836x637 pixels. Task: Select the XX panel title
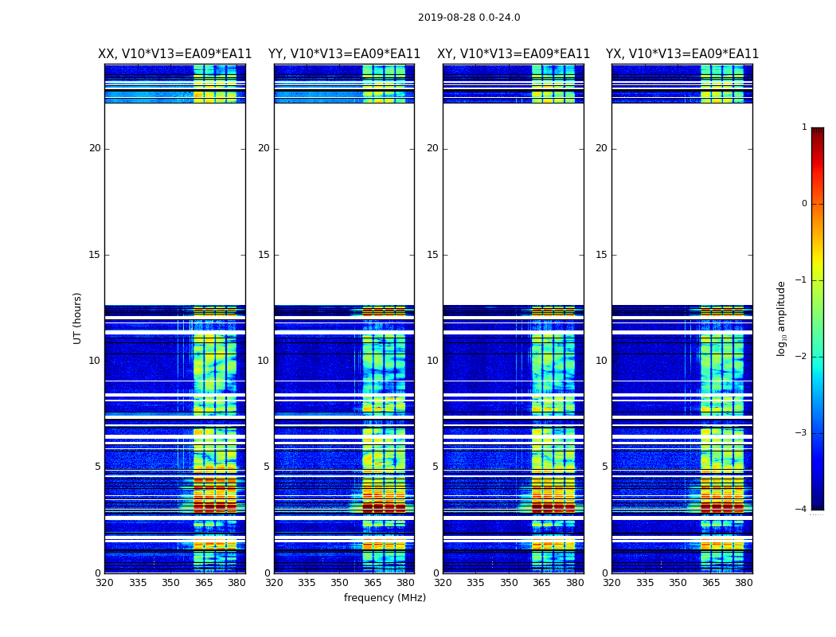click(x=174, y=54)
